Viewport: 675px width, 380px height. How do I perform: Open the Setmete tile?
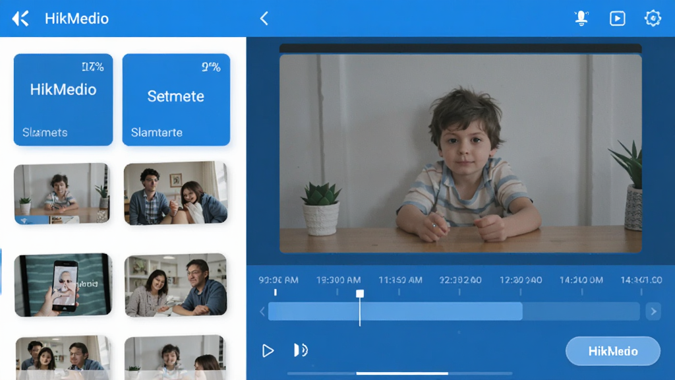[176, 100]
